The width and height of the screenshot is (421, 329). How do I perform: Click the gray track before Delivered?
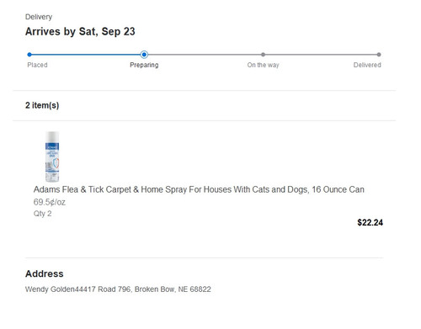point(321,55)
